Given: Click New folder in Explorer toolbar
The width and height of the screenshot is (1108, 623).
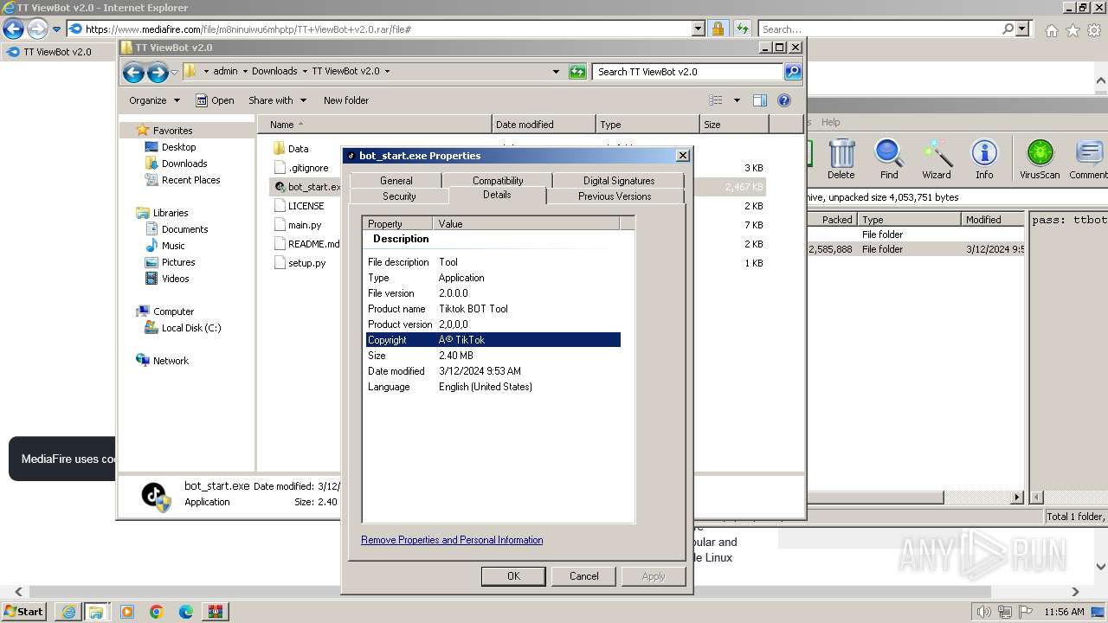Looking at the screenshot, I should point(346,100).
